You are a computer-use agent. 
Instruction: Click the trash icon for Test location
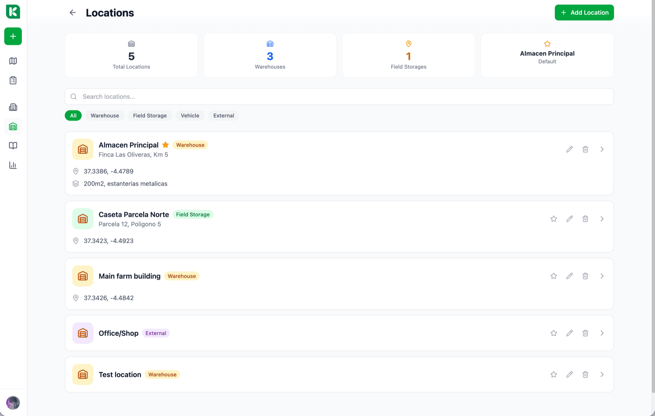(585, 374)
